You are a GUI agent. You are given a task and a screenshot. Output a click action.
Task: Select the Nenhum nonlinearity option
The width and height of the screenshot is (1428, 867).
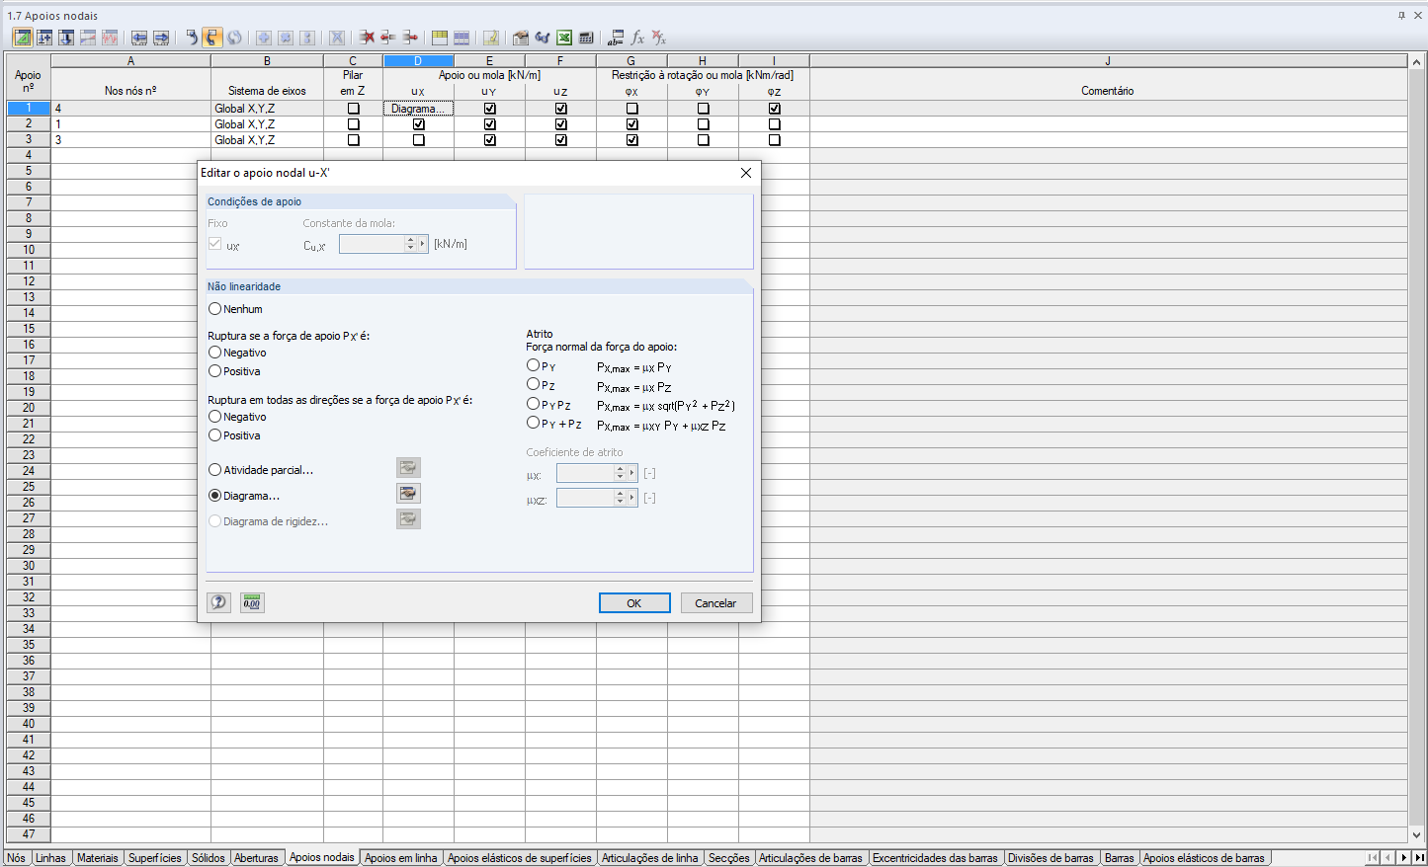[214, 309]
